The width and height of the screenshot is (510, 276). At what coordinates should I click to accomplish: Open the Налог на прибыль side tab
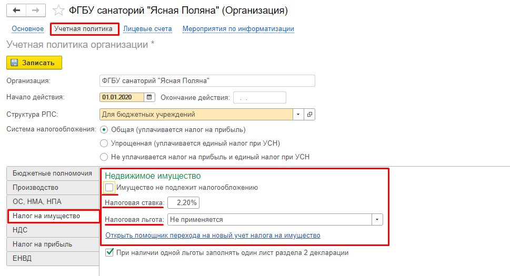click(43, 244)
